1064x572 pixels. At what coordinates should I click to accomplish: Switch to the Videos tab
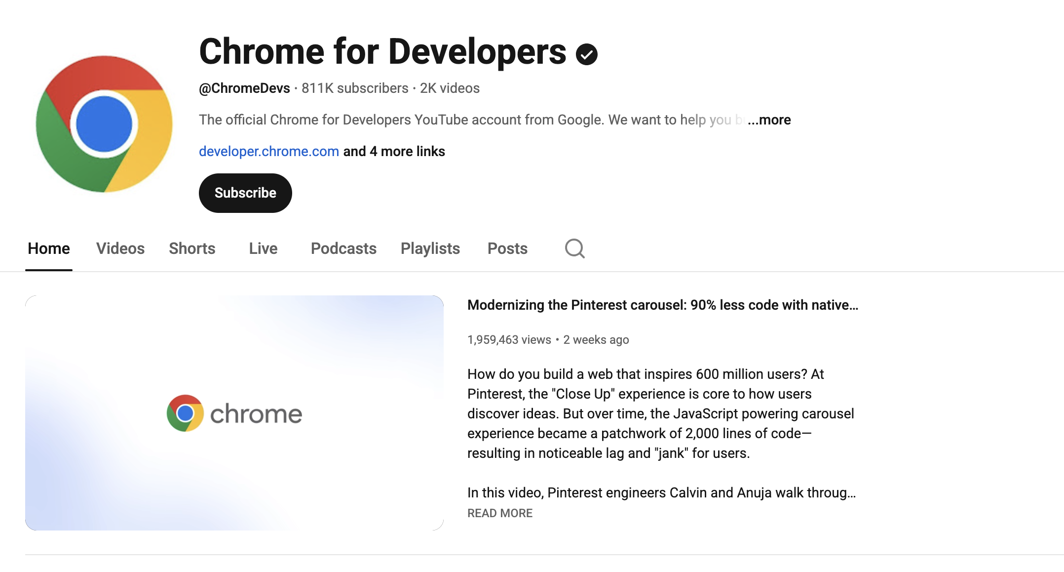(x=120, y=248)
